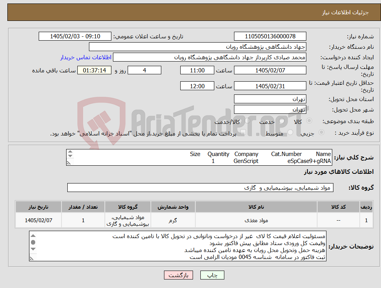Click the تعداد / مقدار column header
This screenshot has height=288, width=381.
(x=83, y=207)
